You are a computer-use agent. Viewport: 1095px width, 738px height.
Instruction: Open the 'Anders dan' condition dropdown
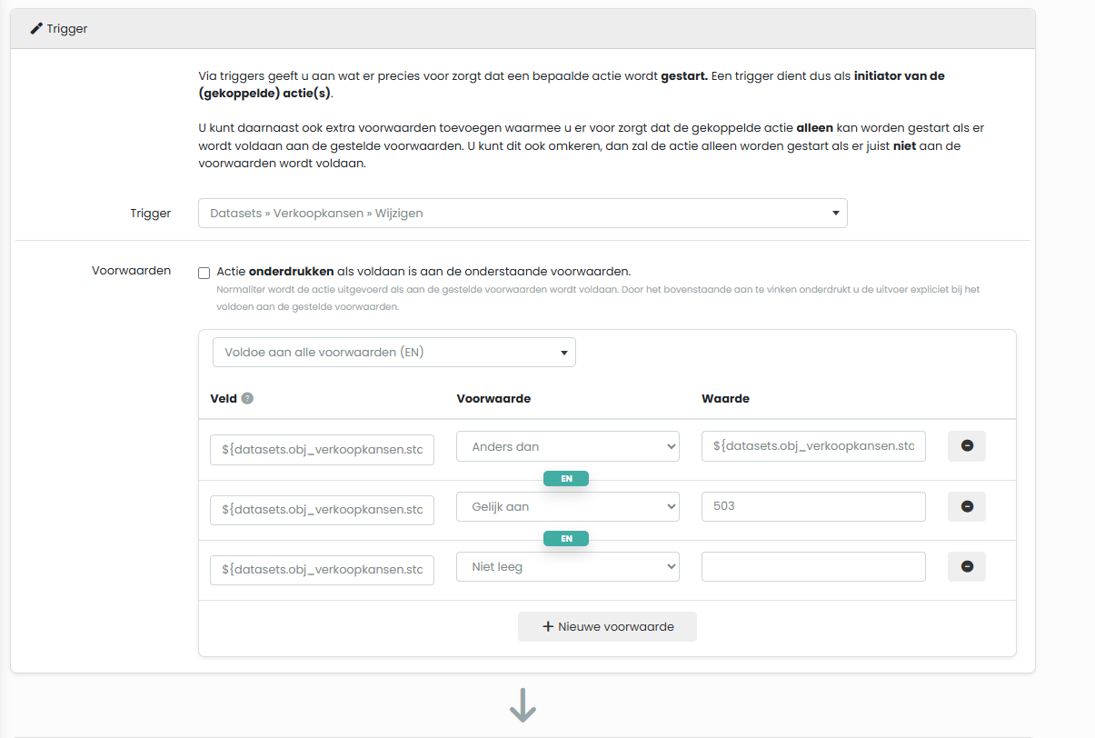pos(568,446)
